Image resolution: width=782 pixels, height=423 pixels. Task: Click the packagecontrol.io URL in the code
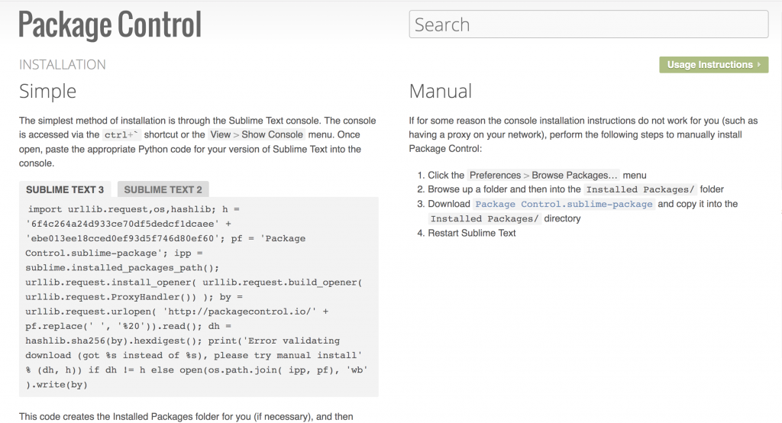tap(242, 312)
